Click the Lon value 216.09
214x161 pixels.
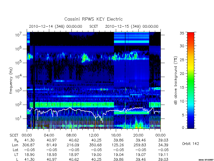point(72,145)
